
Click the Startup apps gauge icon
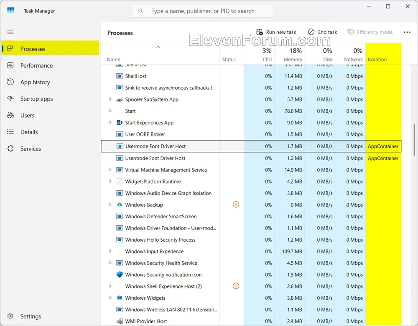pyautogui.click(x=10, y=99)
